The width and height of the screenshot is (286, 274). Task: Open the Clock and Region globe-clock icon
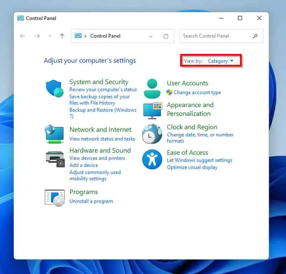152,134
